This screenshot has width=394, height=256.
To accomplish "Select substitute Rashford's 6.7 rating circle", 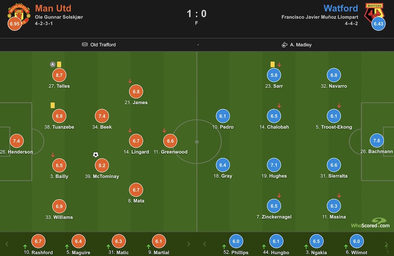I will pos(38,241).
